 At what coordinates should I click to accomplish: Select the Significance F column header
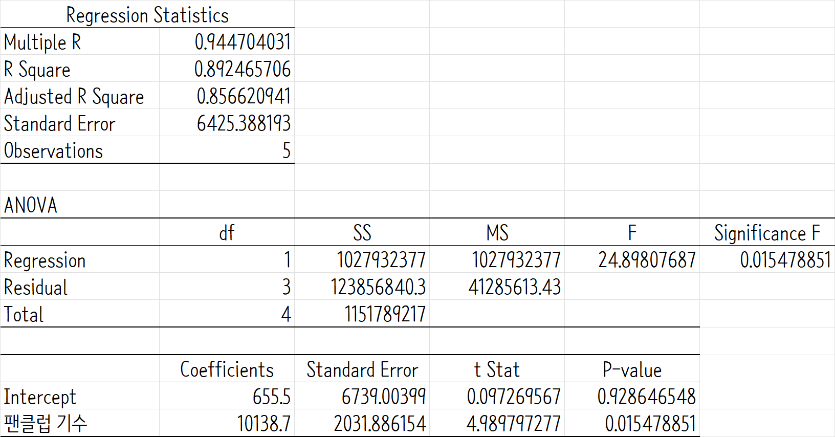[767, 233]
